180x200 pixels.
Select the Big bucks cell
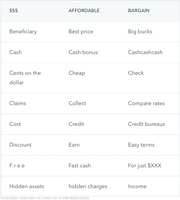tap(140, 32)
